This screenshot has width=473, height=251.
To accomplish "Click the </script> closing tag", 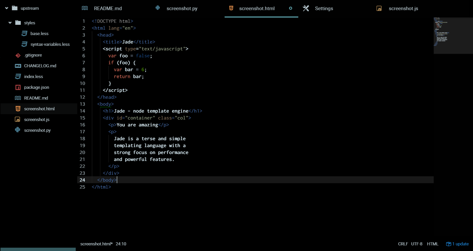I will coord(115,90).
